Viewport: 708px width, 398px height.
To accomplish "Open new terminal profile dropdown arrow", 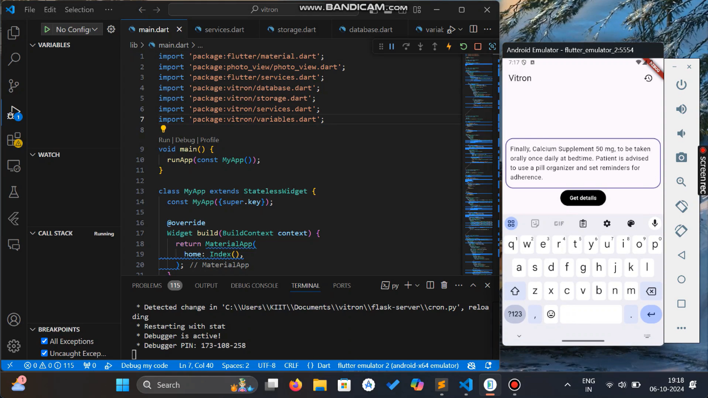I will [x=417, y=285].
